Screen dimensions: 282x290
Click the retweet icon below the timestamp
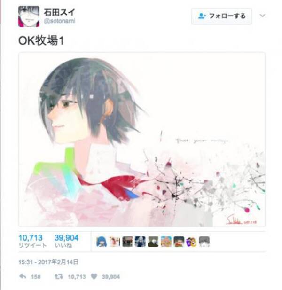pyautogui.click(x=59, y=277)
